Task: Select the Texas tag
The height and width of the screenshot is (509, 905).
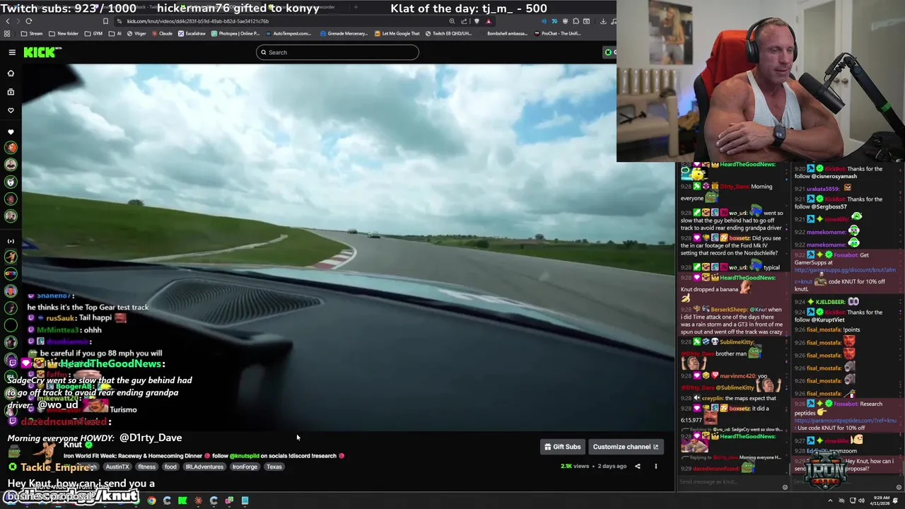Action: (x=274, y=467)
